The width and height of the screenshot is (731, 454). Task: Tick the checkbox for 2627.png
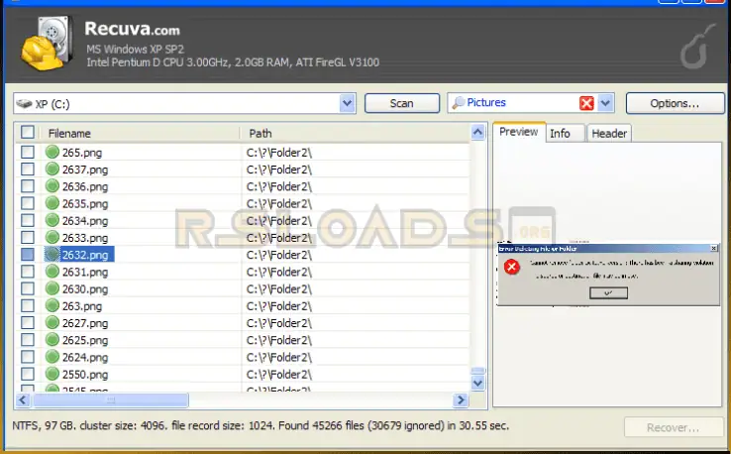point(28,323)
